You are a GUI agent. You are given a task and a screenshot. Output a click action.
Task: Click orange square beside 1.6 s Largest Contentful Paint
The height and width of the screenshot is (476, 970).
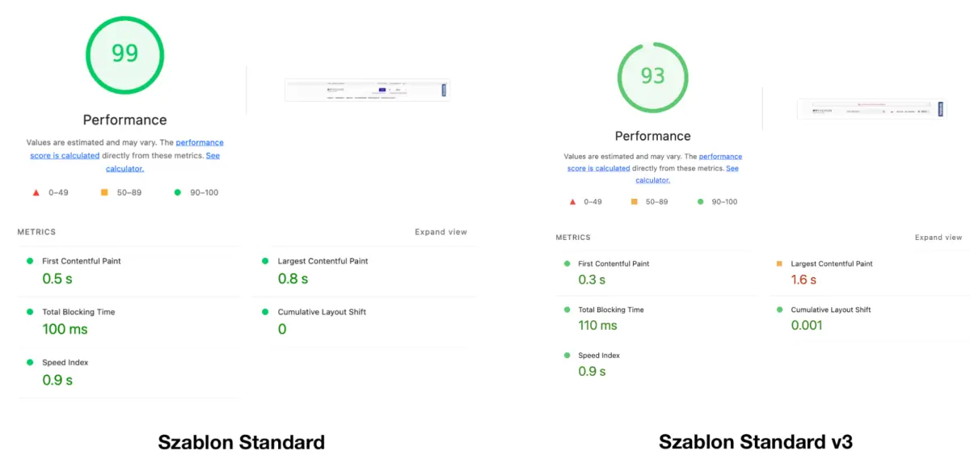pyautogui.click(x=779, y=263)
